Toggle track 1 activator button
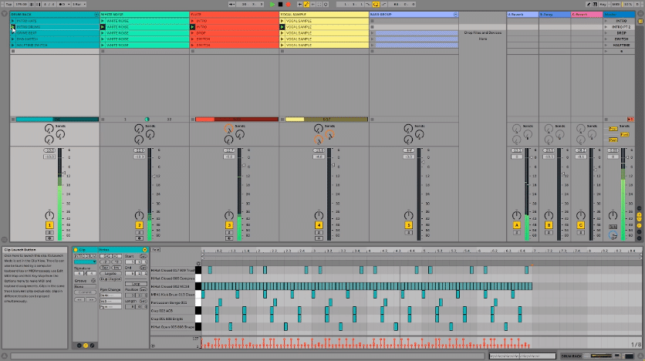This screenshot has width=645, height=361. click(49, 225)
